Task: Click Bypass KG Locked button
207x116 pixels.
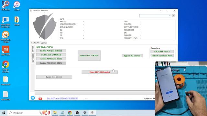Action: (x=132, y=56)
